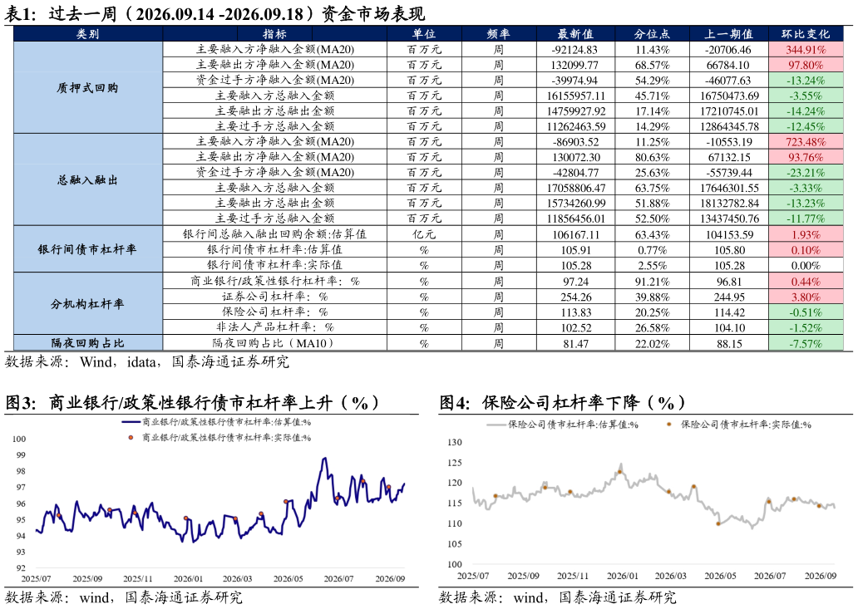Click the 130 y-axis label in 图4

click(x=455, y=442)
